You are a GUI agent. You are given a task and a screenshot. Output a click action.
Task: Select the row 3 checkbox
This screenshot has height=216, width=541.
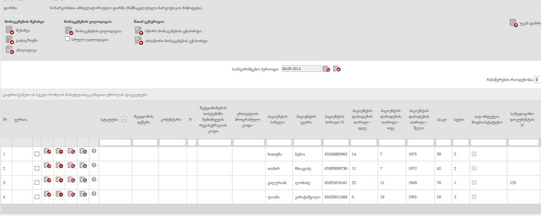[x=37, y=183]
